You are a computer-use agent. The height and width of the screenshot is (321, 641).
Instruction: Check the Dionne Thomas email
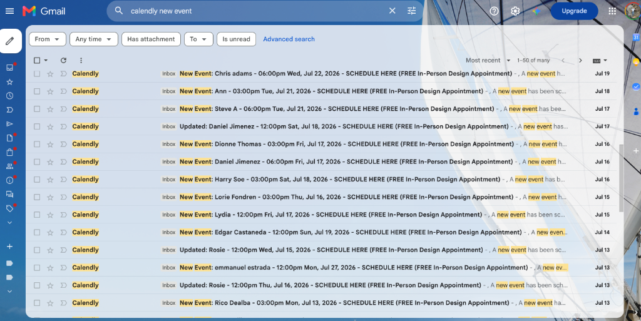tap(37, 144)
